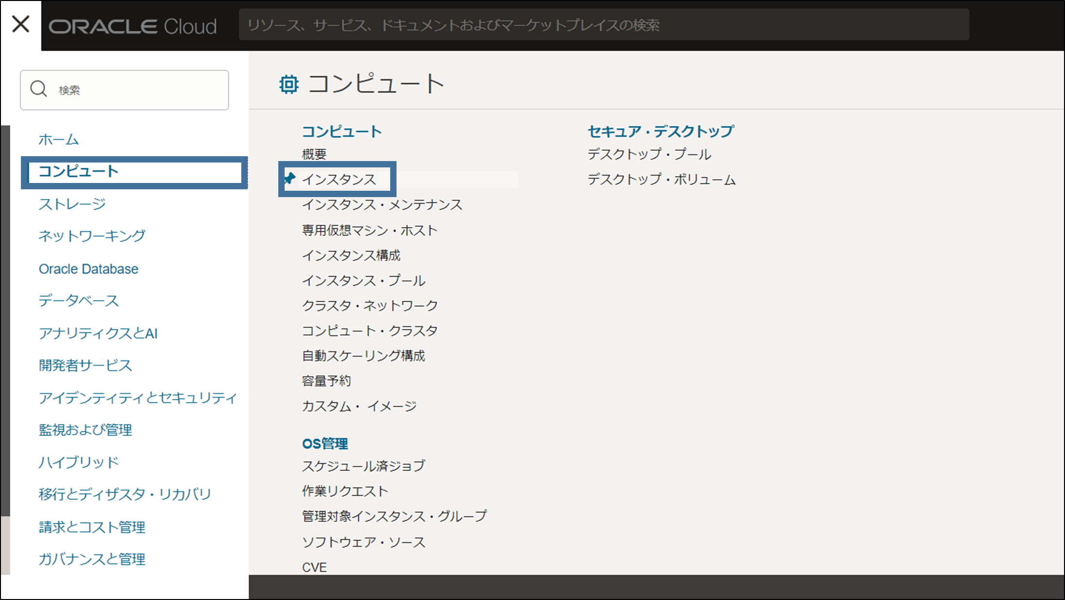Go to ホーム in navigation menu
1065x600 pixels.
tap(58, 140)
